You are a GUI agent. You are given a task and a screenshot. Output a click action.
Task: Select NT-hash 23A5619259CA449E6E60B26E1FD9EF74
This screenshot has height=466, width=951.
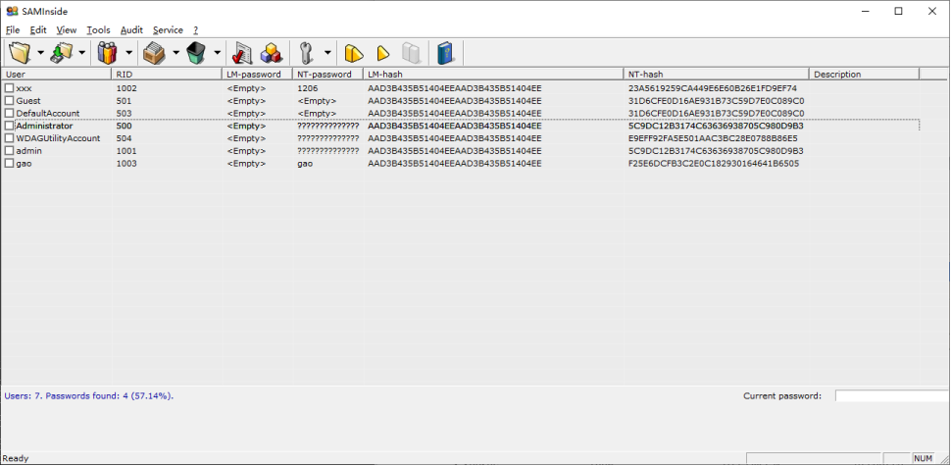point(713,88)
